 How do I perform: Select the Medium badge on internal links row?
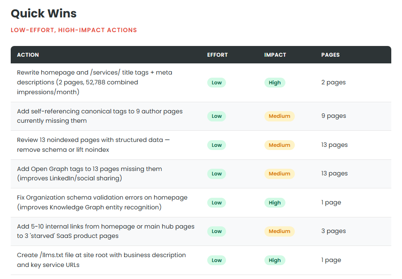tap(280, 231)
